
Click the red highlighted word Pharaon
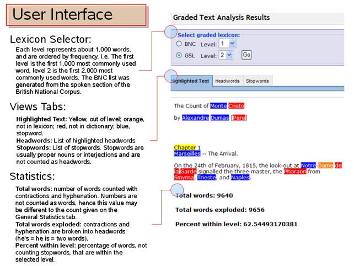click(x=295, y=171)
